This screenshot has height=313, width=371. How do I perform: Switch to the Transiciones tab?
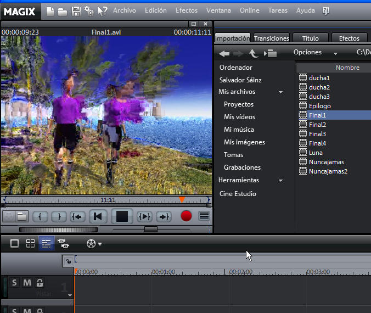tap(272, 38)
